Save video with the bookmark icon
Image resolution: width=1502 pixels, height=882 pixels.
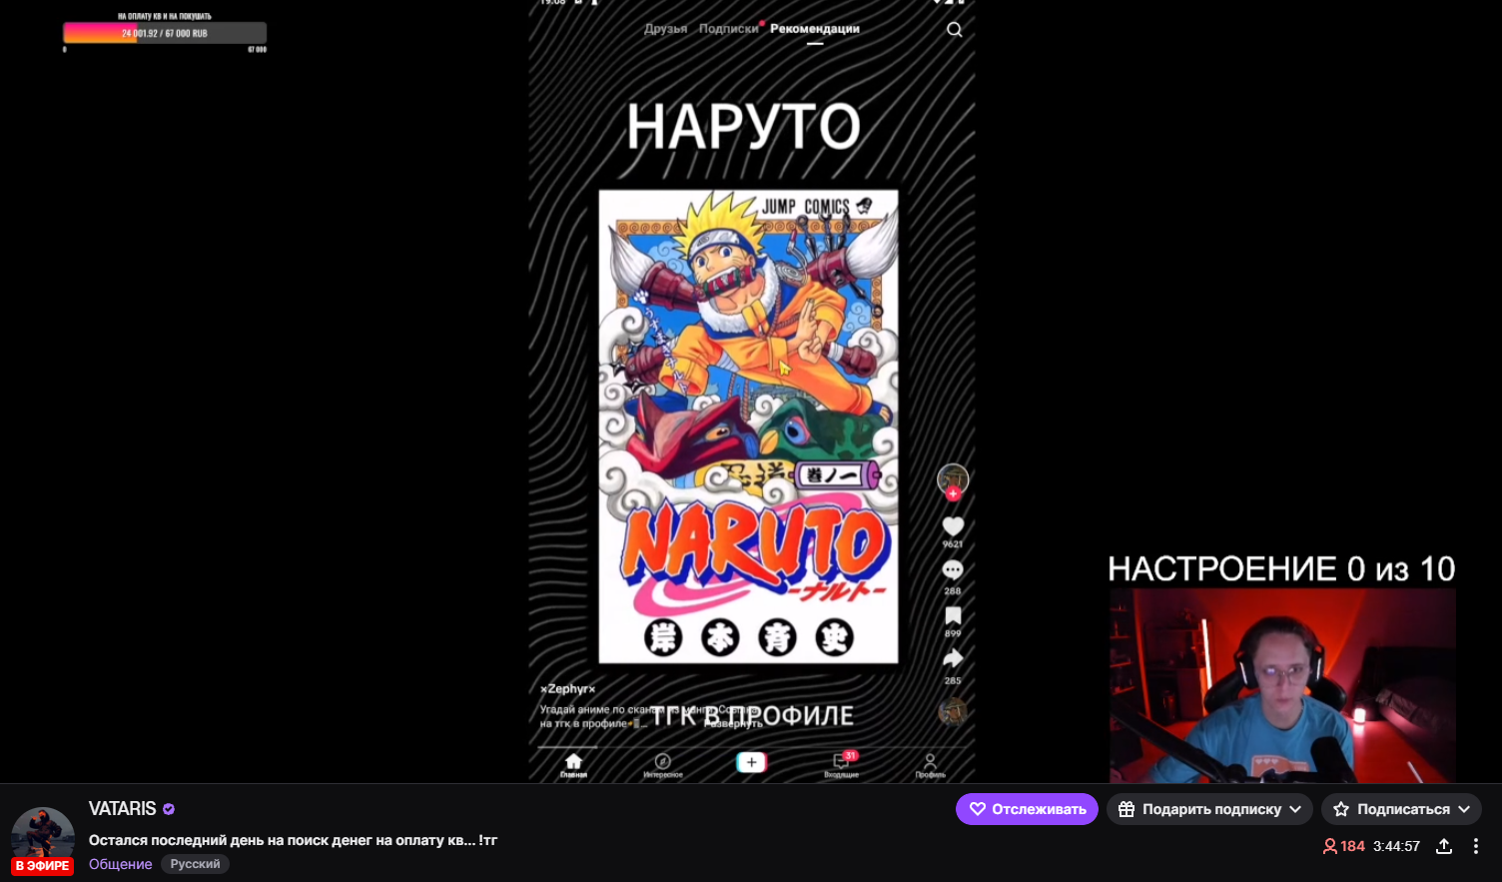coord(953,615)
